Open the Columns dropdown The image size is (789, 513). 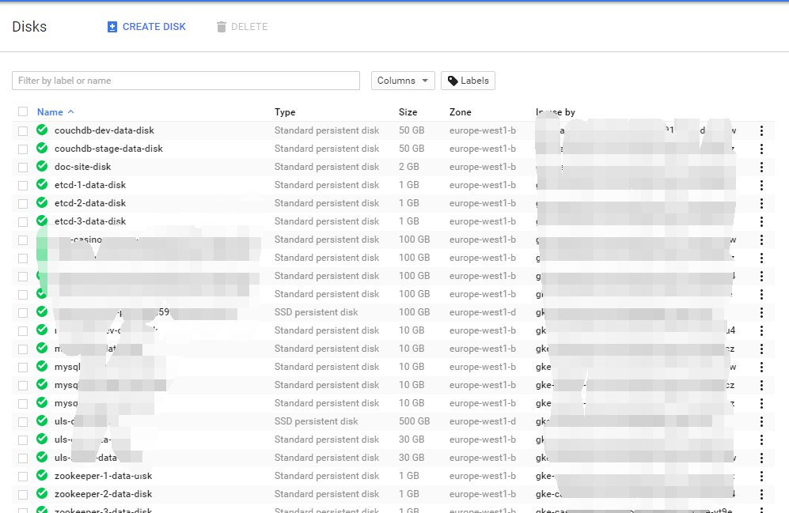point(403,80)
